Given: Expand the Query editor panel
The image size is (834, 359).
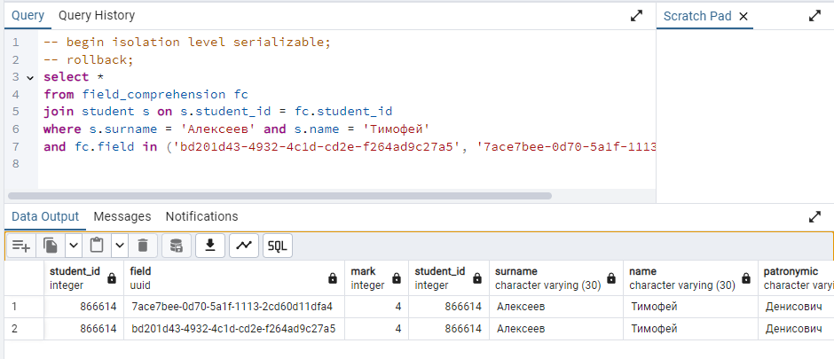Looking at the screenshot, I should click(636, 16).
